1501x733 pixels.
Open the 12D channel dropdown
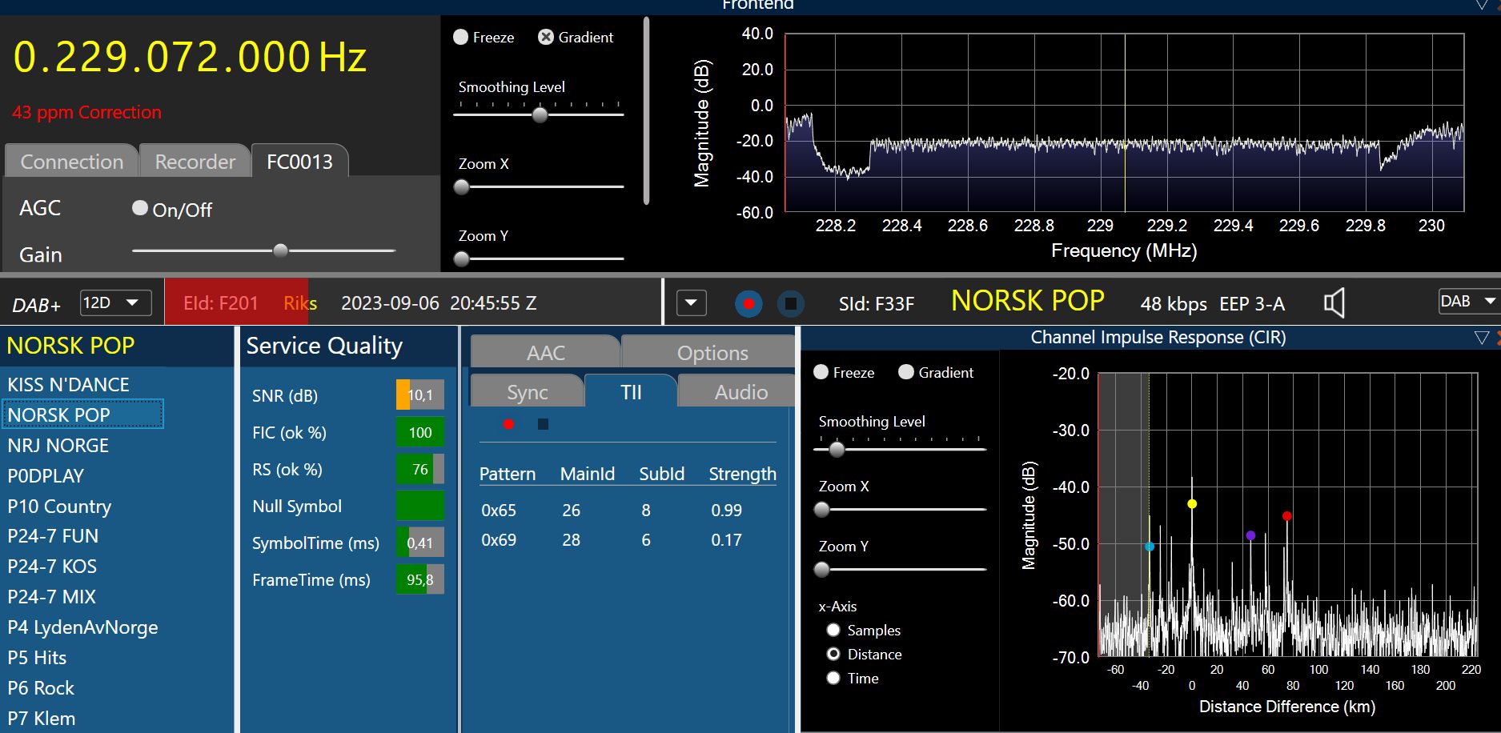[x=116, y=302]
